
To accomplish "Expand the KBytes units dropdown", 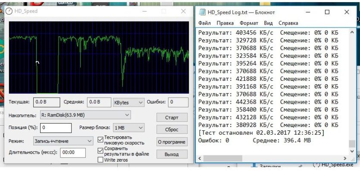I will pos(128,102).
